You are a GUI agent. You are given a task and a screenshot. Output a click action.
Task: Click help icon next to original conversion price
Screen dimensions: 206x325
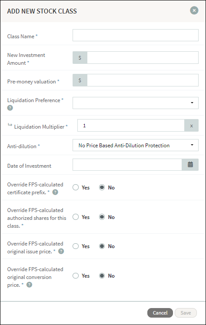[x=30, y=285]
